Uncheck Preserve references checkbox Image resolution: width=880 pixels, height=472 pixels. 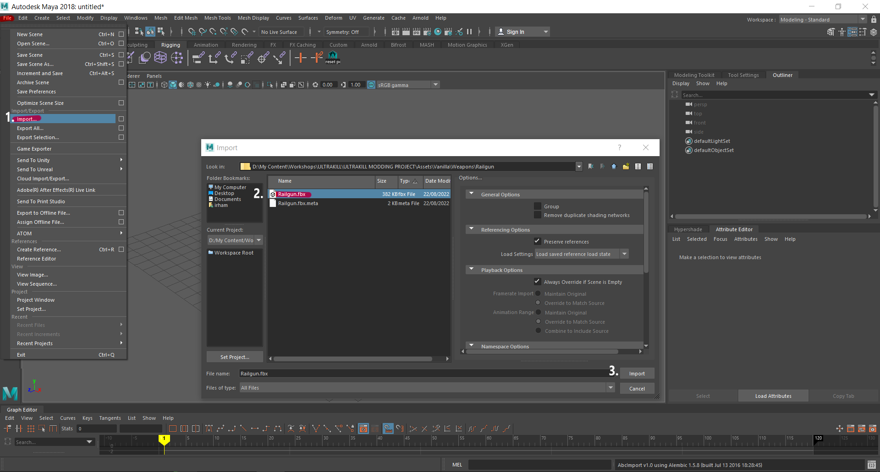(538, 241)
